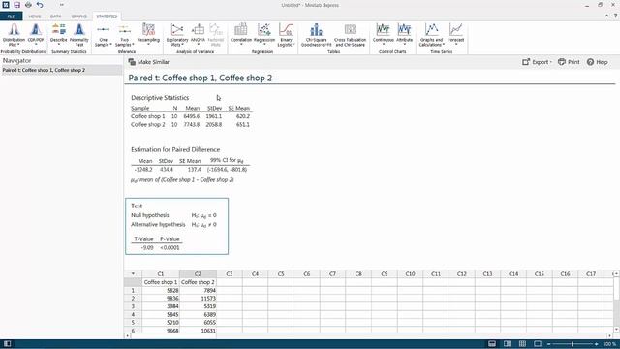Click the 'Descriptive Statistics' heading
This screenshot has width=620, height=349.
pyautogui.click(x=160, y=98)
